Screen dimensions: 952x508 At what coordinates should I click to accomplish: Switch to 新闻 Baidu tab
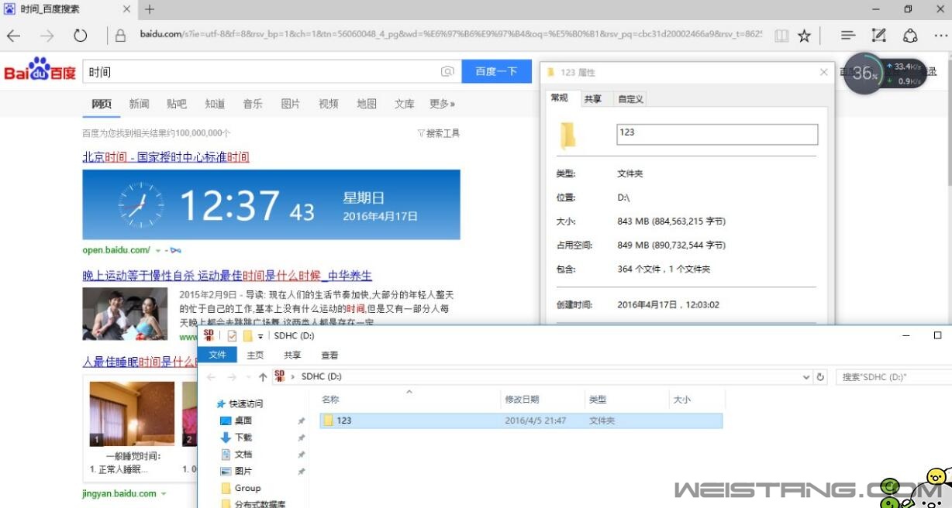139,104
